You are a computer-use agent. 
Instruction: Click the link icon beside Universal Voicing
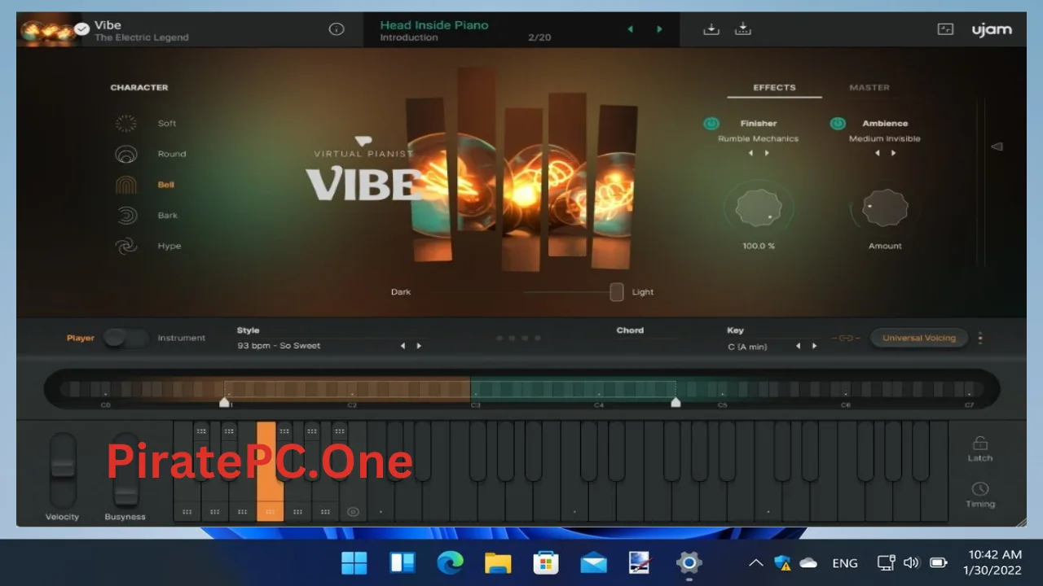[x=846, y=338]
